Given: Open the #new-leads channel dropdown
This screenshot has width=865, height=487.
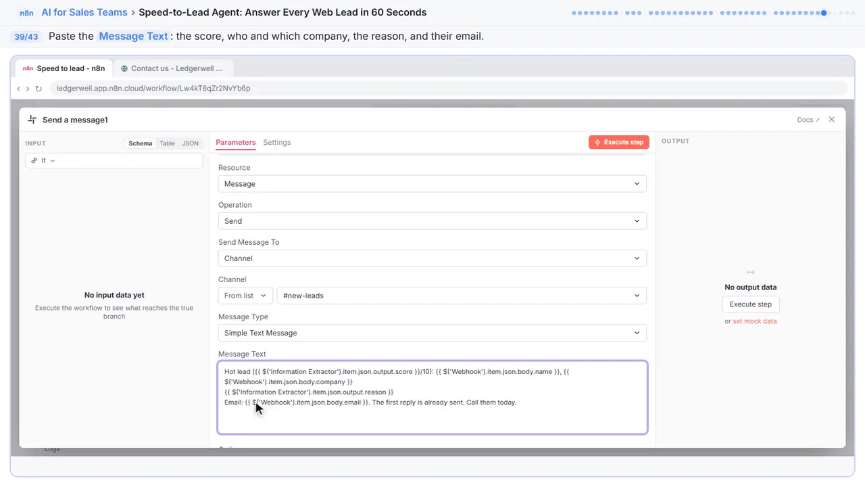Looking at the screenshot, I should pyautogui.click(x=462, y=296).
